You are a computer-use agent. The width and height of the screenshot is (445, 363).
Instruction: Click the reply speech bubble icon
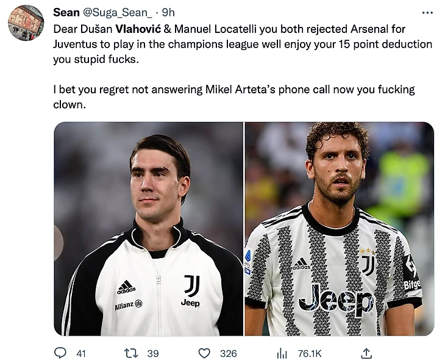point(60,353)
